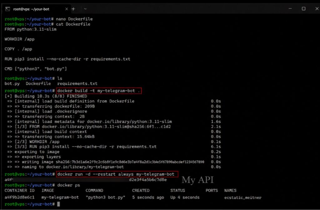Click the 'exporting to image' line
The width and height of the screenshot is (320, 210).
(33, 152)
